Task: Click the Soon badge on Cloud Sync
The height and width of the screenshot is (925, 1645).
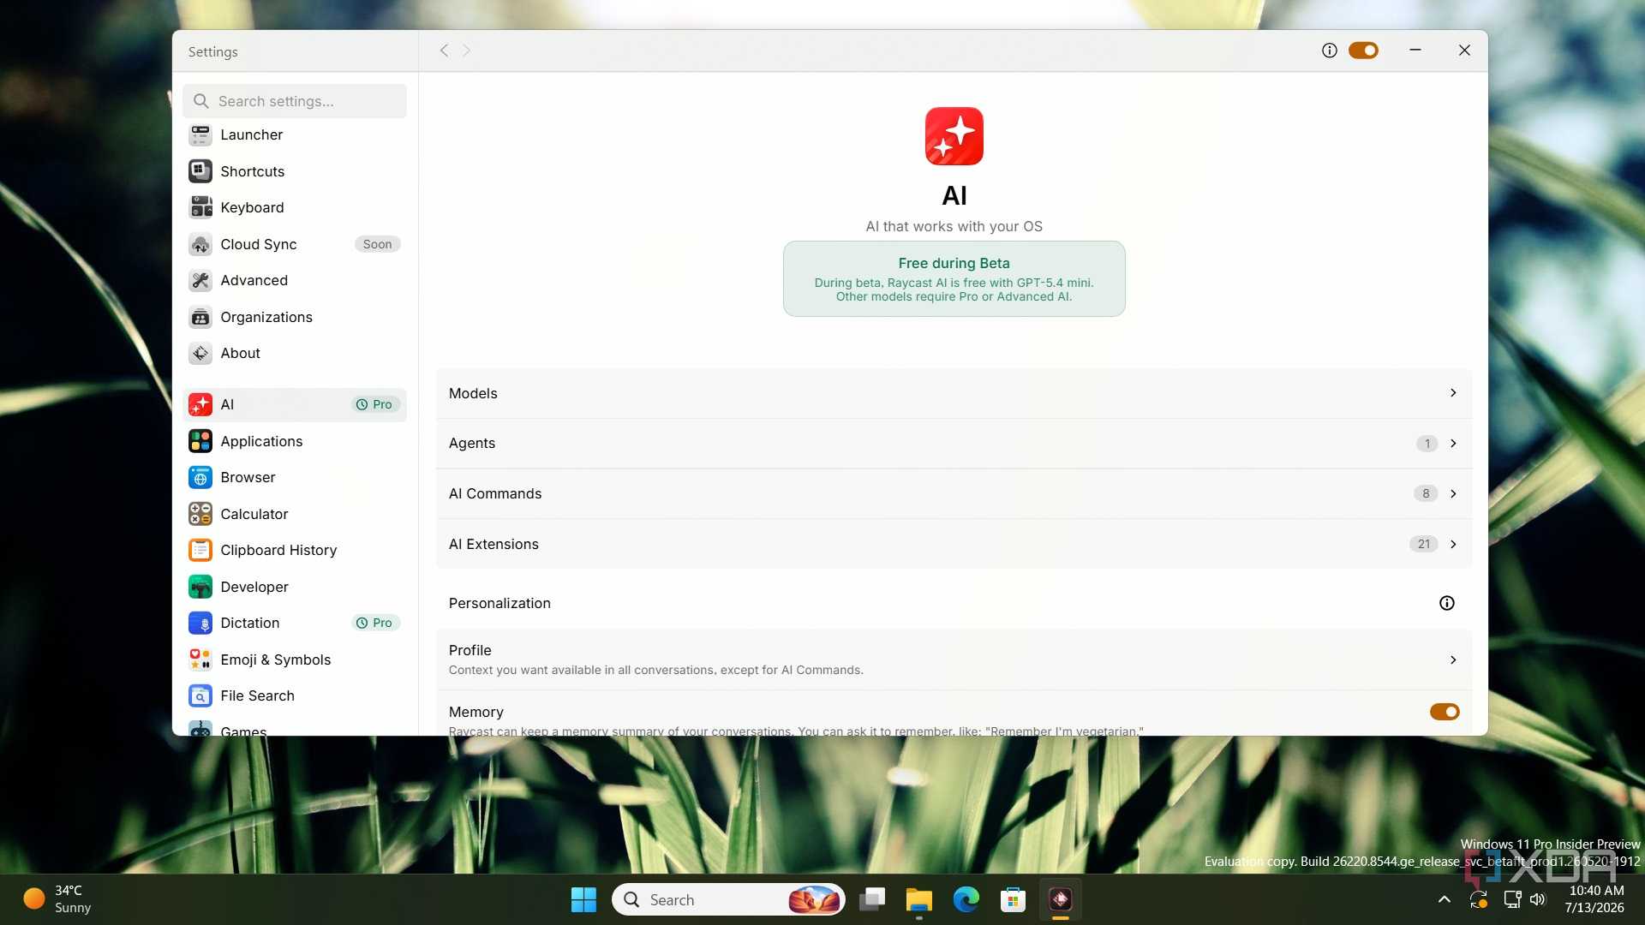Action: tap(377, 244)
